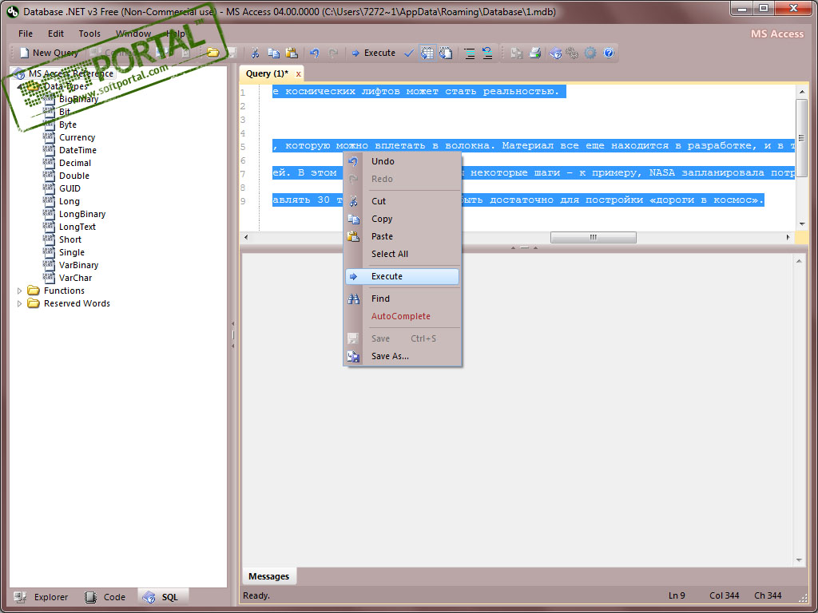Select the Messages tab
The width and height of the screenshot is (818, 613).
(x=268, y=576)
